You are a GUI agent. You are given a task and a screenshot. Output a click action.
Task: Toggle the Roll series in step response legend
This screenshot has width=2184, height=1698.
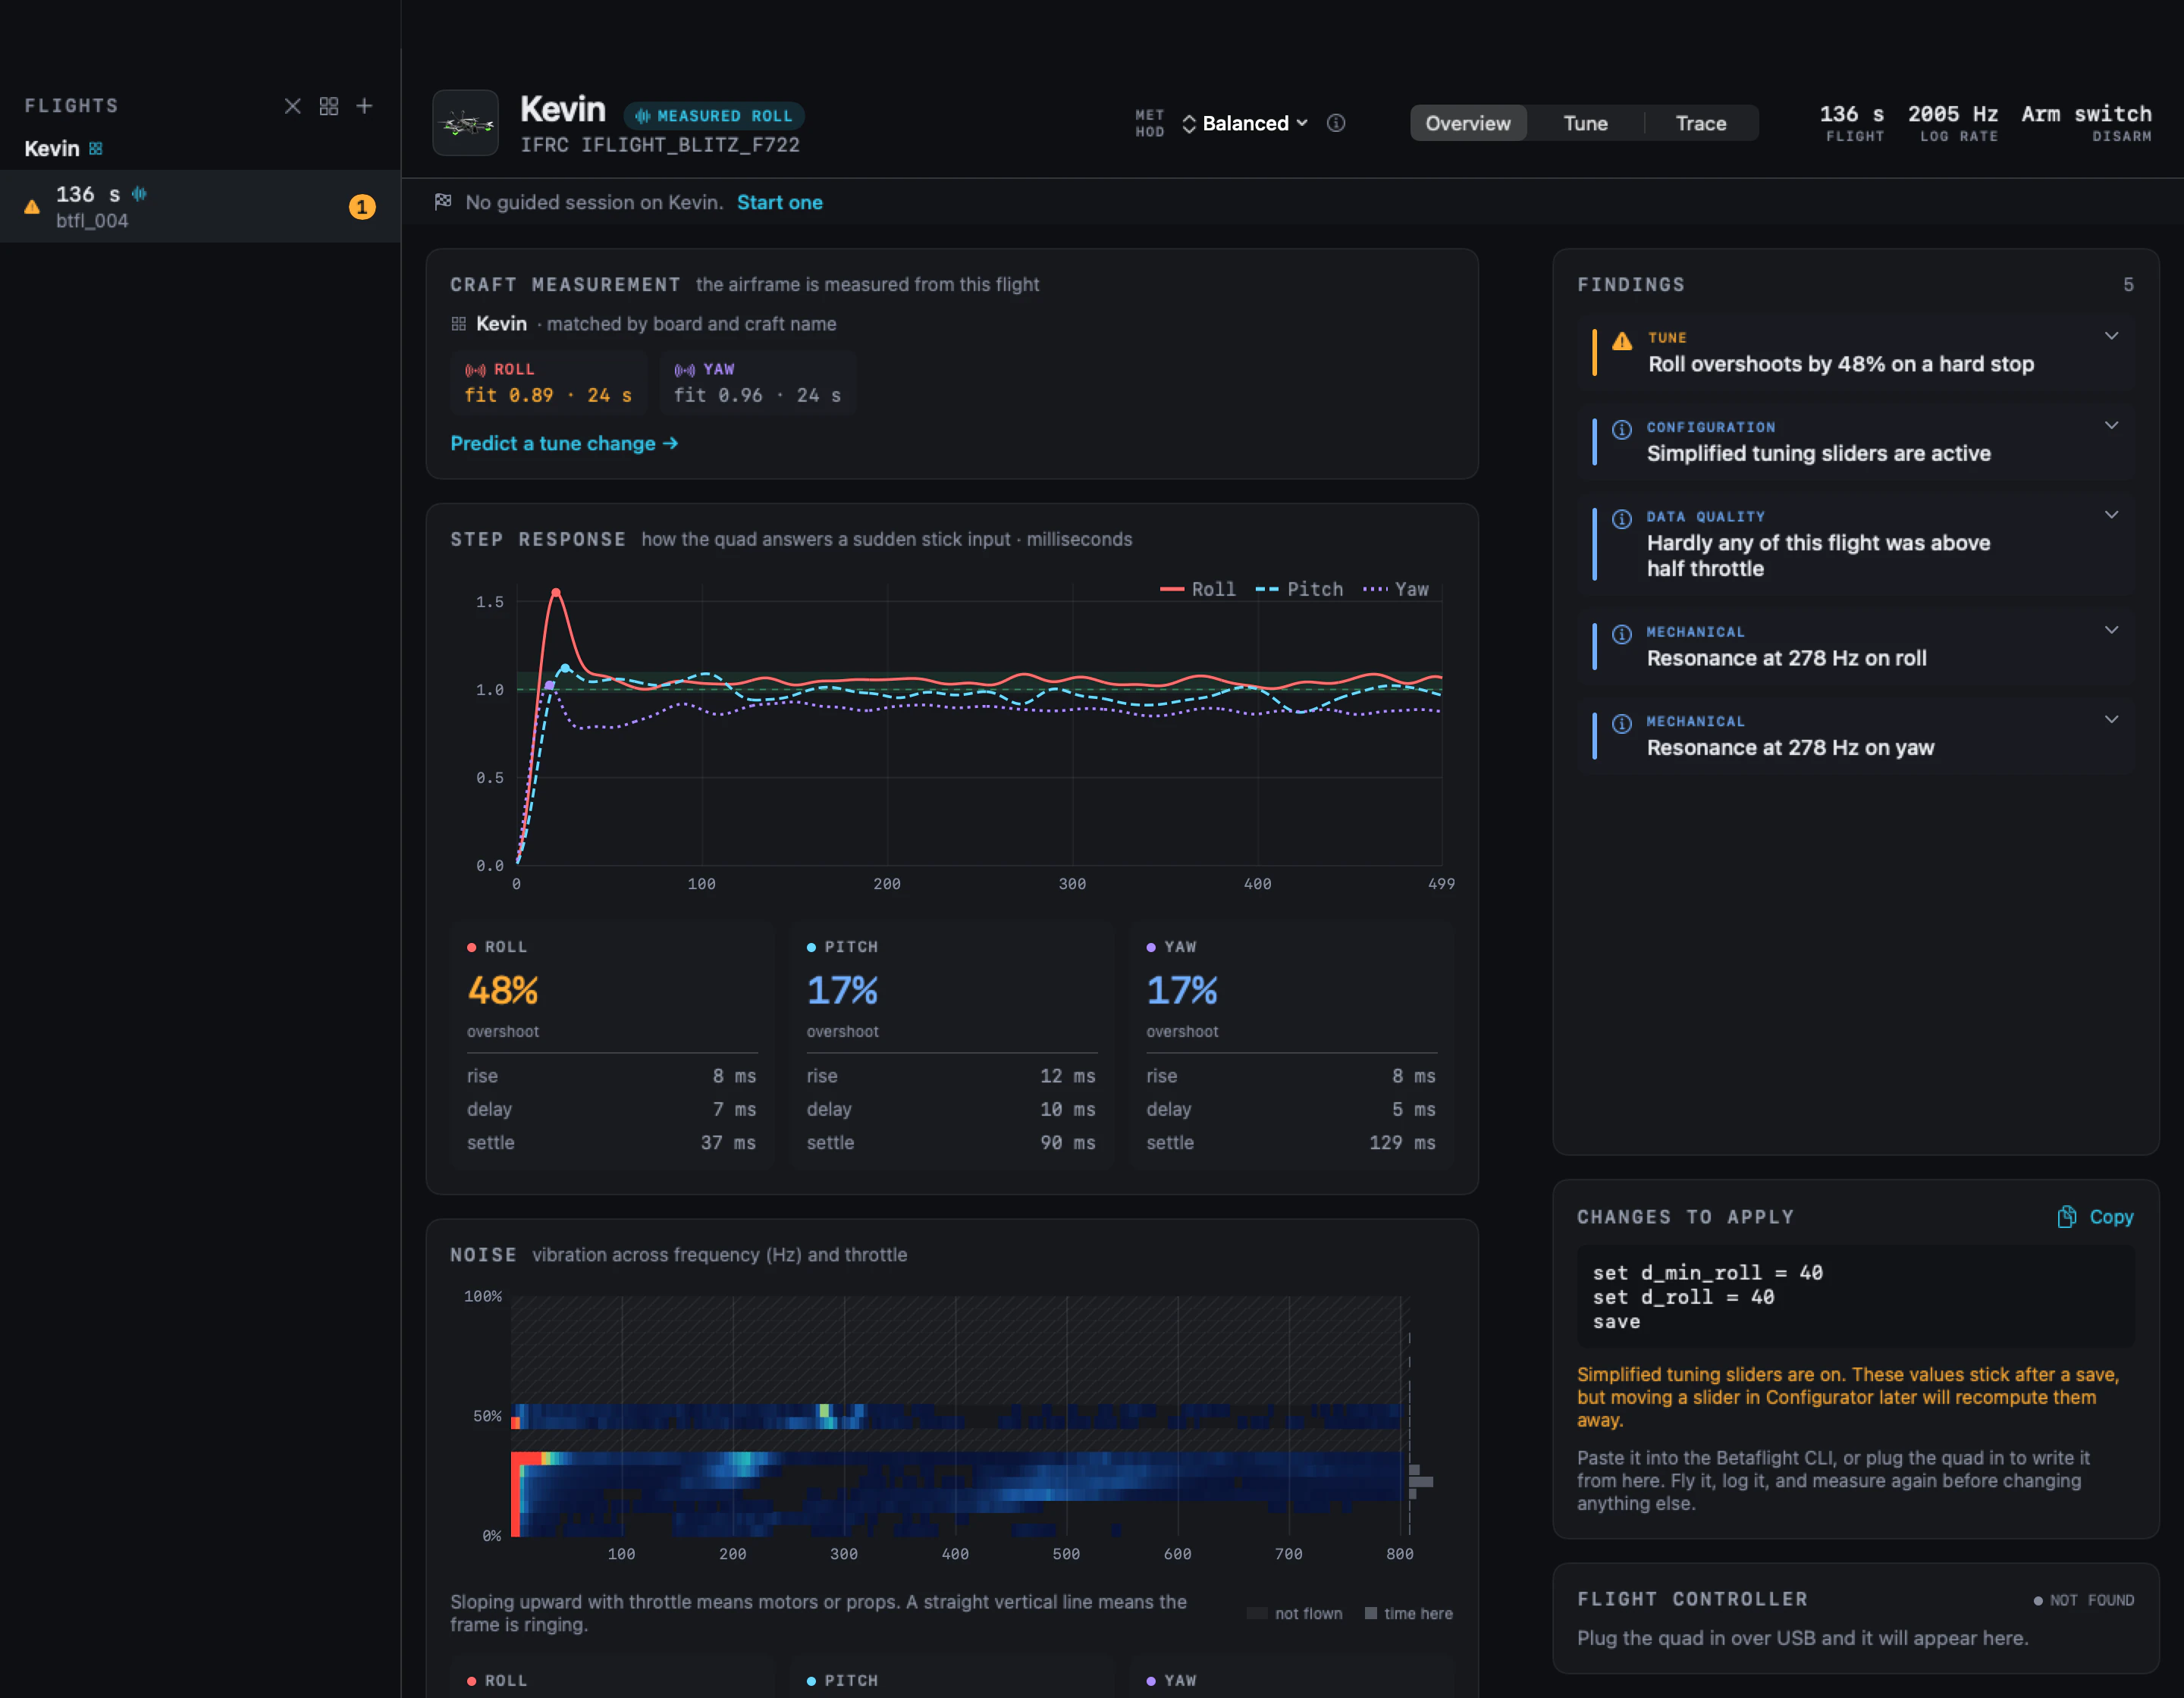1197,590
